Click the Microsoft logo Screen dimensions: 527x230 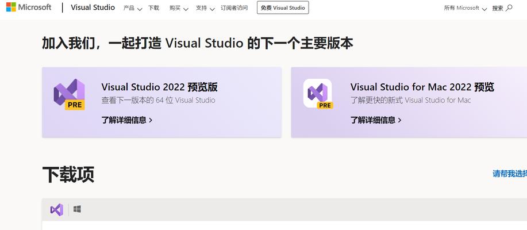29,7
